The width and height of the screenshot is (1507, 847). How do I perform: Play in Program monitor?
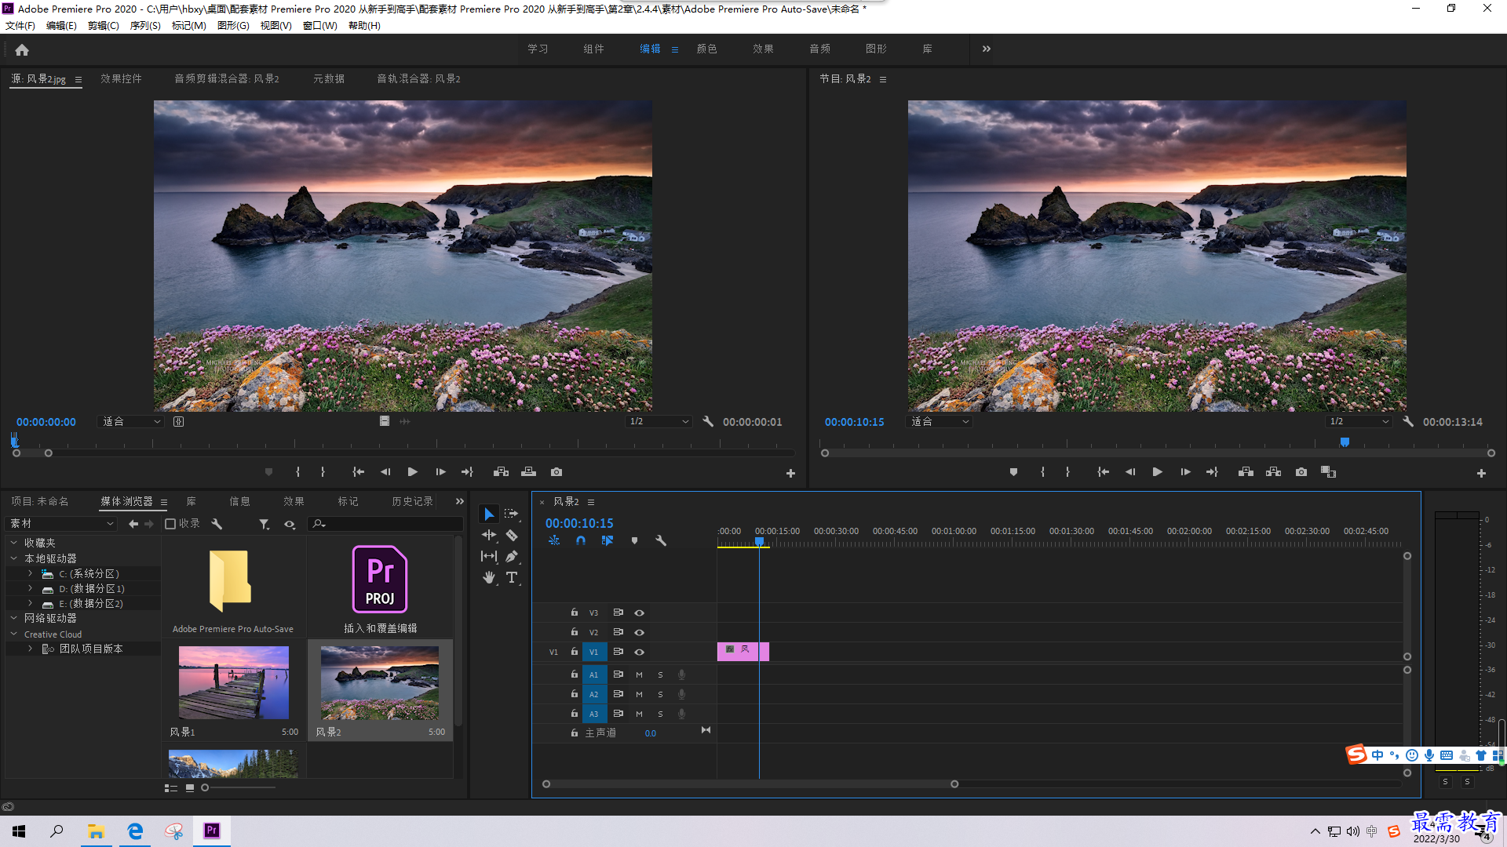(1157, 472)
